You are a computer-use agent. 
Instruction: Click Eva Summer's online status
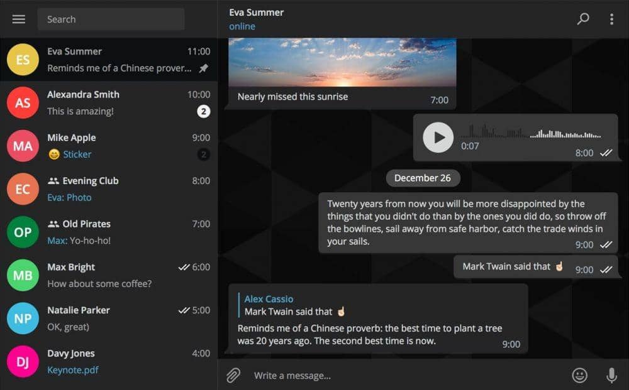[x=242, y=26]
